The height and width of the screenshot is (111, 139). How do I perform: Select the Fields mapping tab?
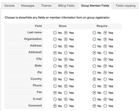[x=126, y=6]
